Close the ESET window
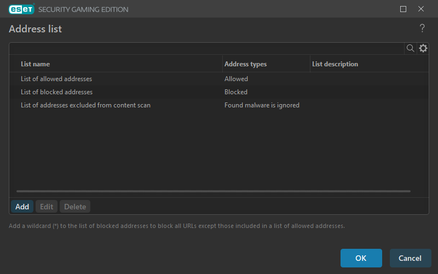This screenshot has height=274, width=438. [x=420, y=9]
